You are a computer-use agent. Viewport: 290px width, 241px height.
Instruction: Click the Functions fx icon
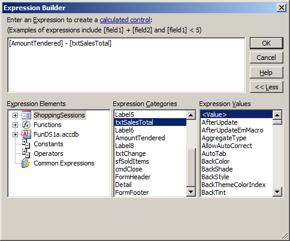pos(26,125)
